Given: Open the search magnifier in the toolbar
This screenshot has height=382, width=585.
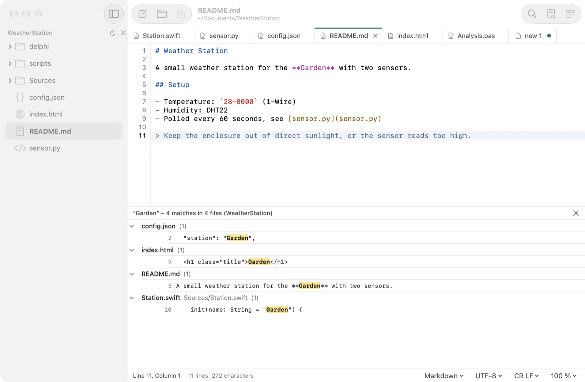Looking at the screenshot, I should tap(532, 14).
